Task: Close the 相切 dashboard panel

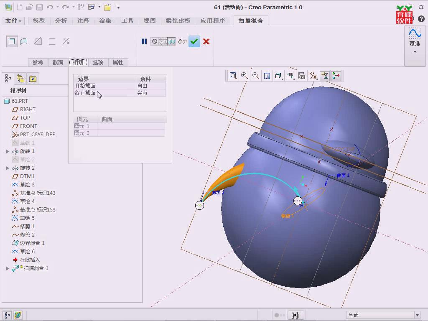Action: tap(78, 63)
